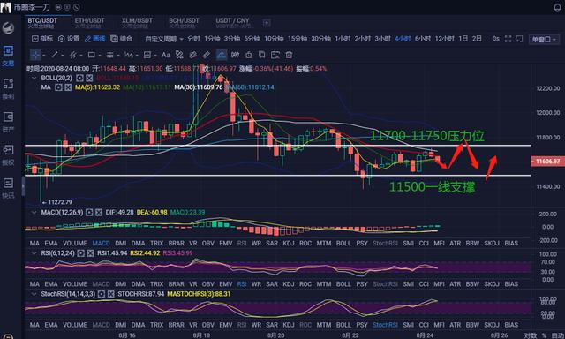Select the 1日 timeframe

[463, 39]
